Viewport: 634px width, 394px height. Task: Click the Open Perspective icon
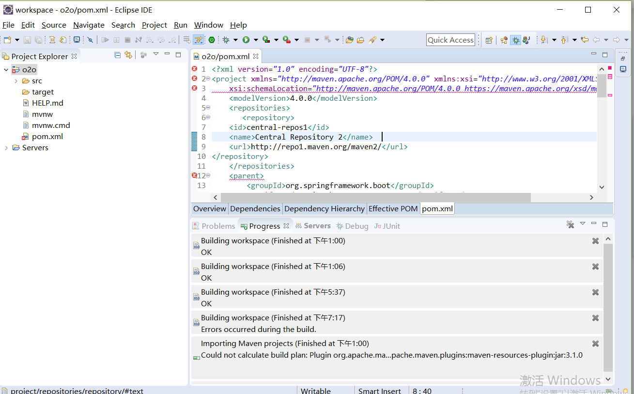(x=489, y=40)
